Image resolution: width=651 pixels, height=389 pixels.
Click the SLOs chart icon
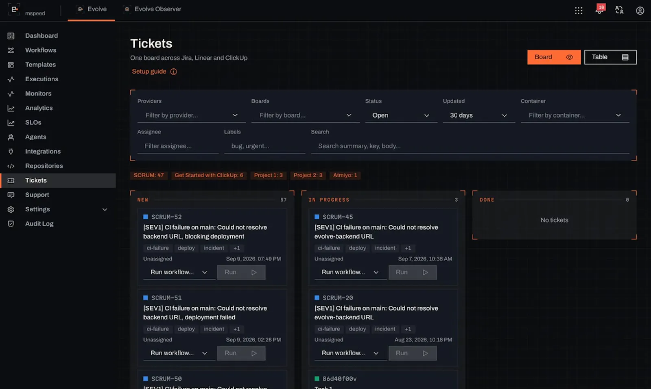click(11, 123)
